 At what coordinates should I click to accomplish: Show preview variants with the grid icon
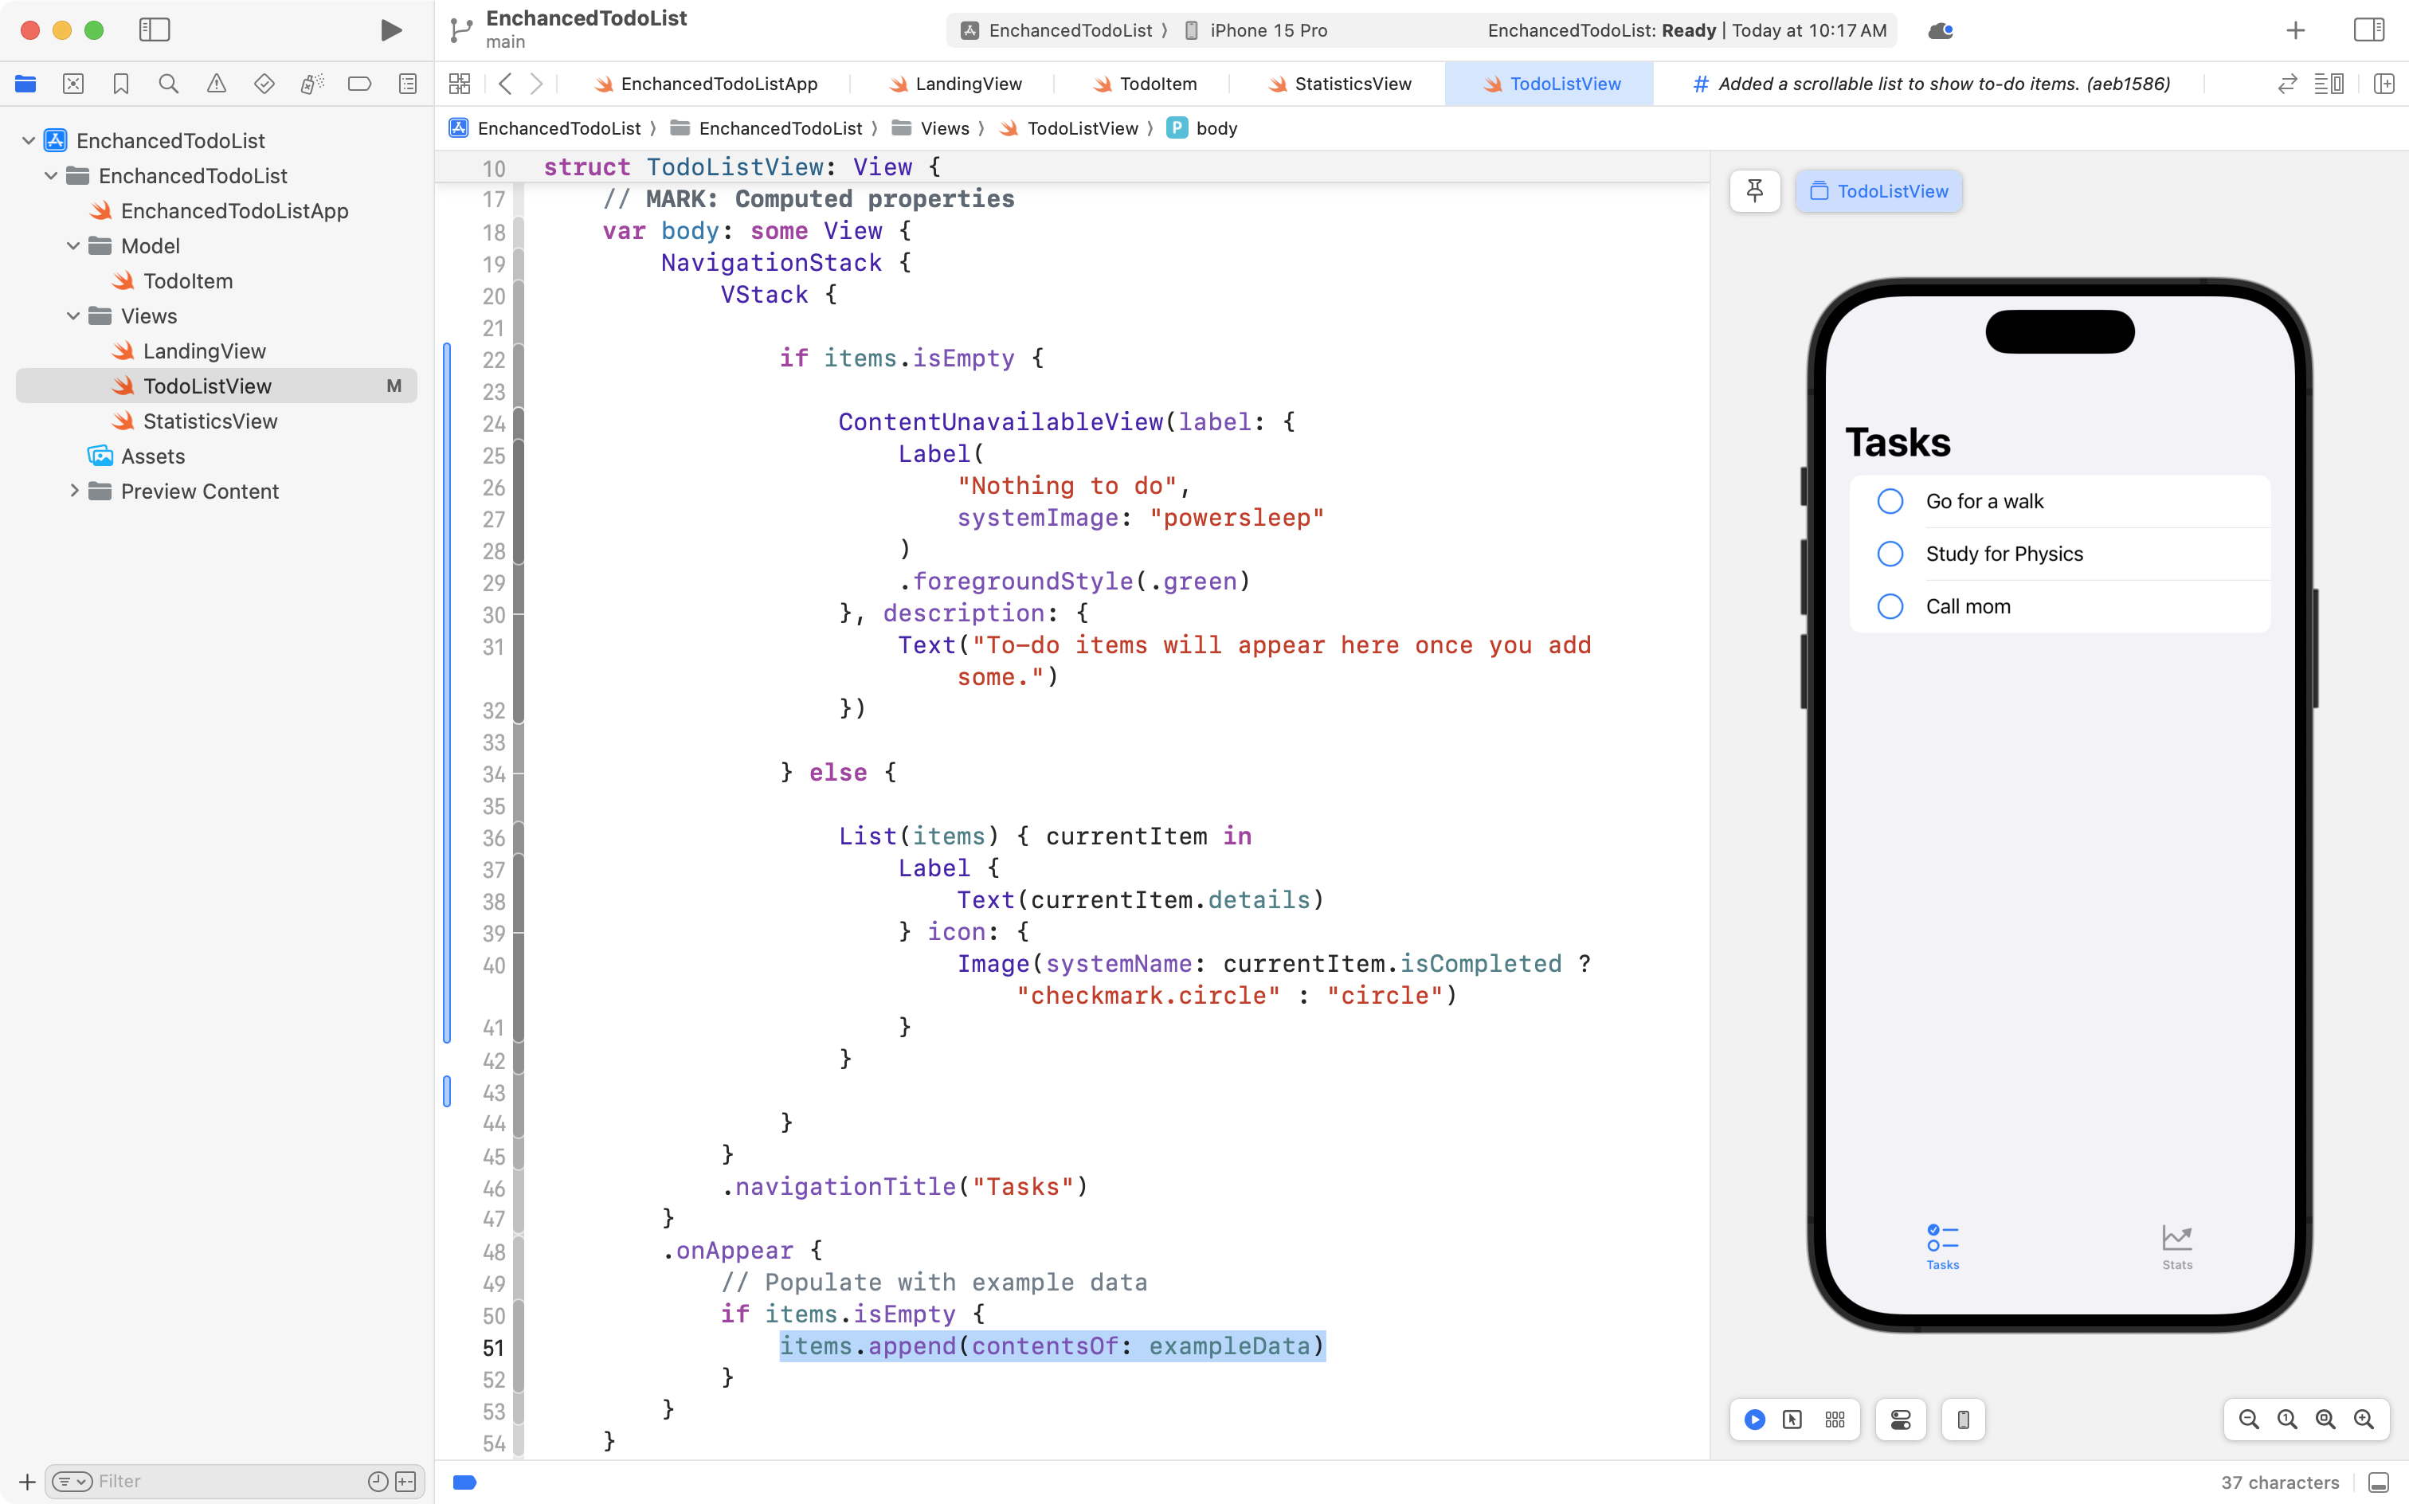pyautogui.click(x=1834, y=1420)
